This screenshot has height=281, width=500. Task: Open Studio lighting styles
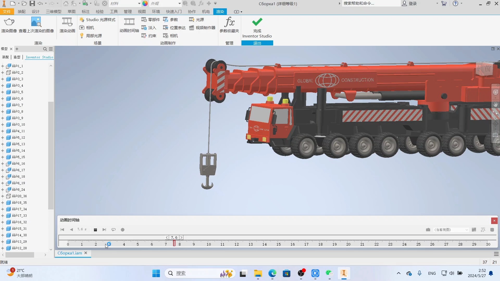coord(97,20)
